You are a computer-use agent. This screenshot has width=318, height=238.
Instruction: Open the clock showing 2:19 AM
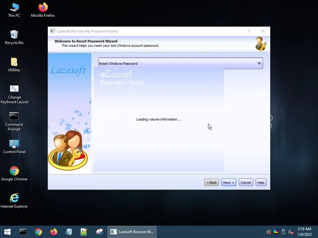[304, 232]
